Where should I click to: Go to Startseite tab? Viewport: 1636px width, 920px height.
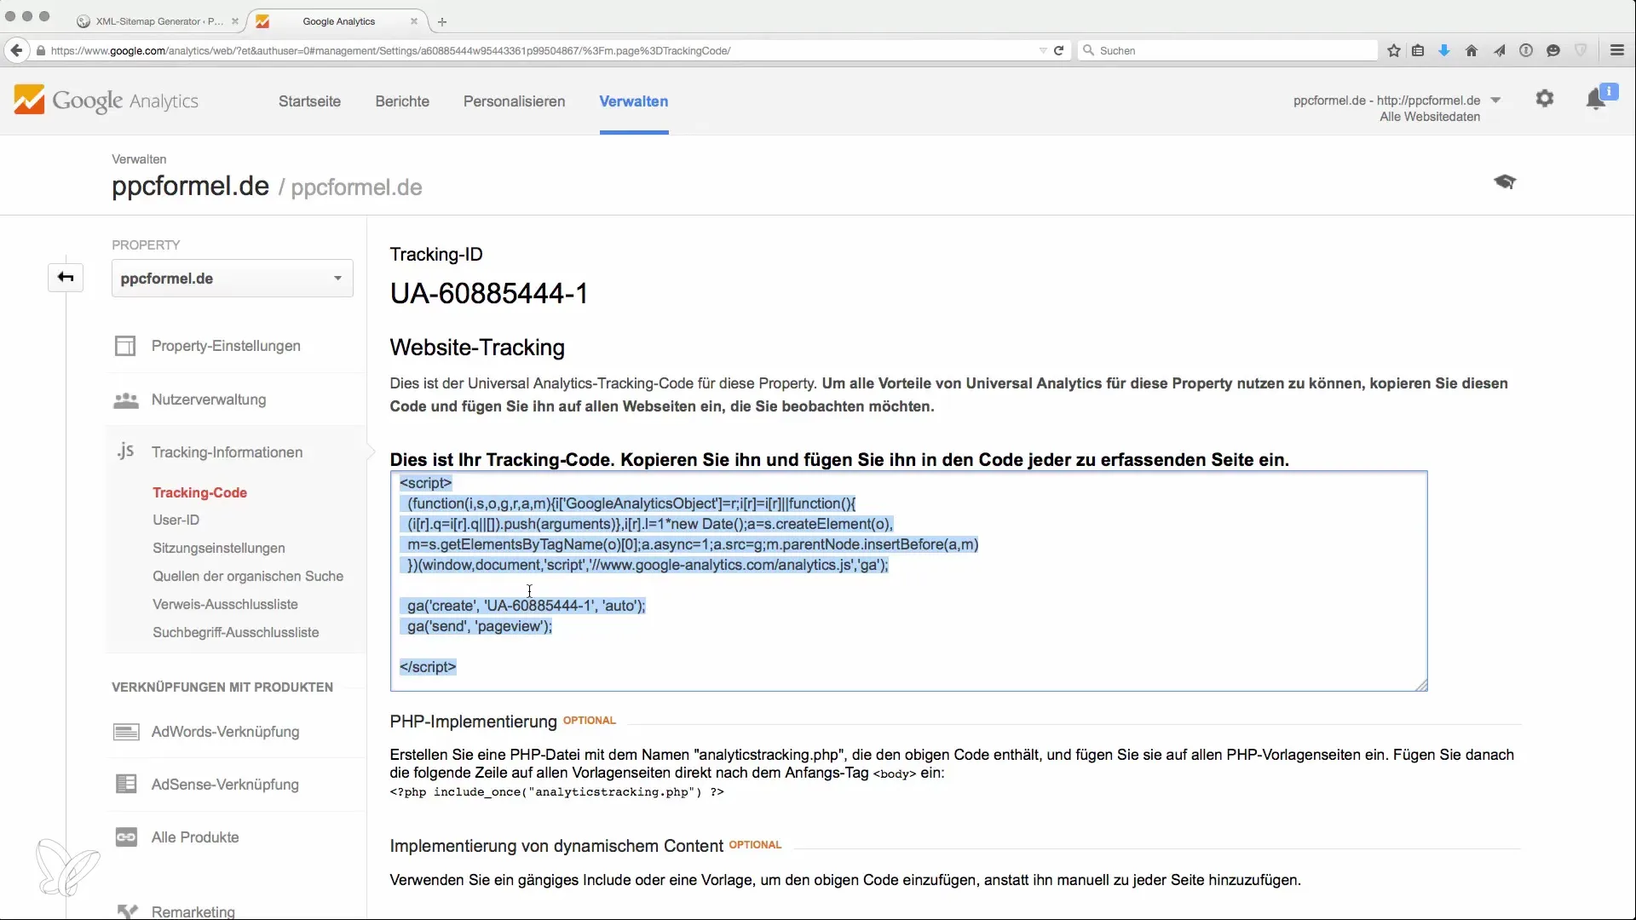[x=309, y=101]
